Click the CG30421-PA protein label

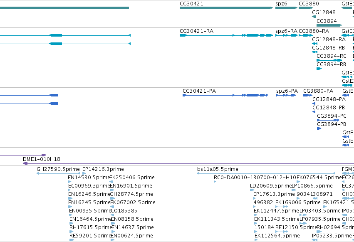[199, 91]
